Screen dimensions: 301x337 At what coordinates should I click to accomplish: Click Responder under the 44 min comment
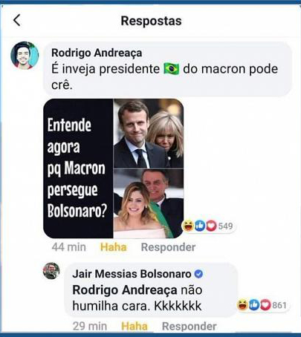click(168, 247)
